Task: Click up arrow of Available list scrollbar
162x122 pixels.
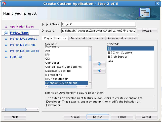Action: click(x=90, y=48)
